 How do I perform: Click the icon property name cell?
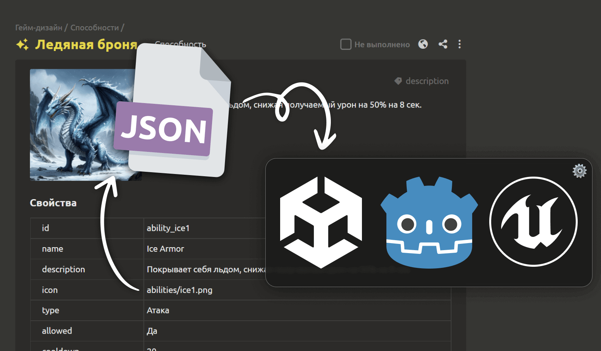[87, 290]
